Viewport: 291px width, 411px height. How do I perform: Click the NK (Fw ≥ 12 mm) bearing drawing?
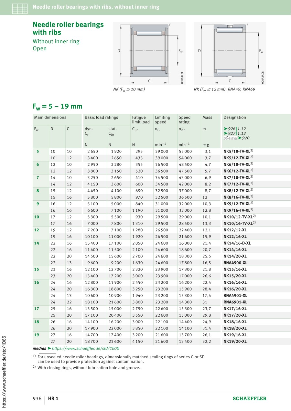(230, 53)
